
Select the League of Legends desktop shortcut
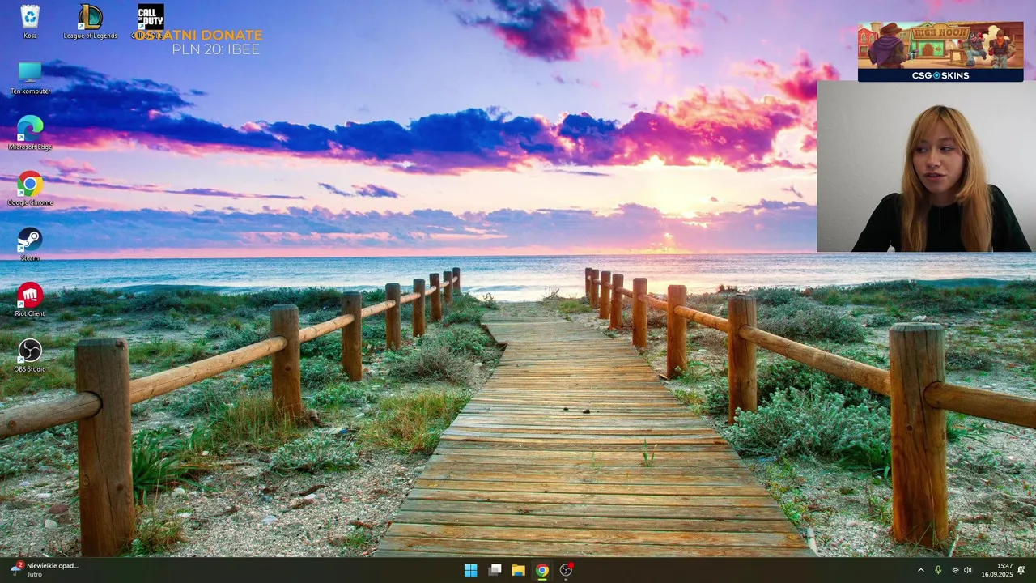(90, 22)
